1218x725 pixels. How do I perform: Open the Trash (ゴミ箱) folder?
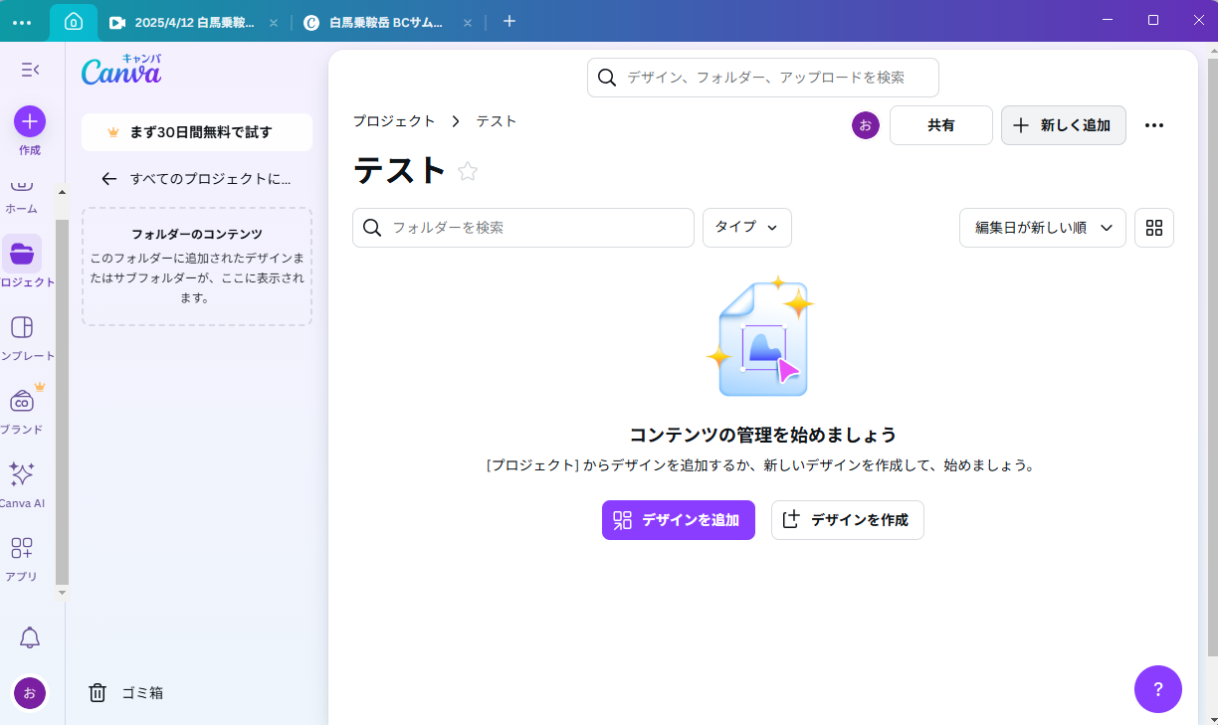click(x=126, y=693)
